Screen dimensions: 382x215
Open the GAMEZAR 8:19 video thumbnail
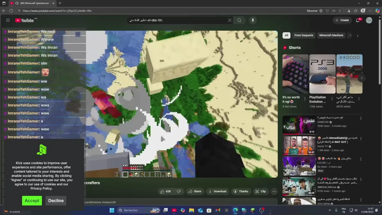point(299,125)
